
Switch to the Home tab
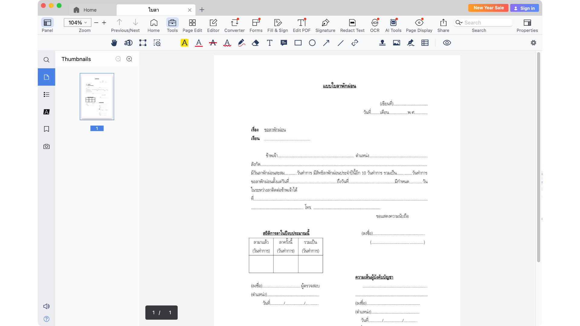[89, 10]
